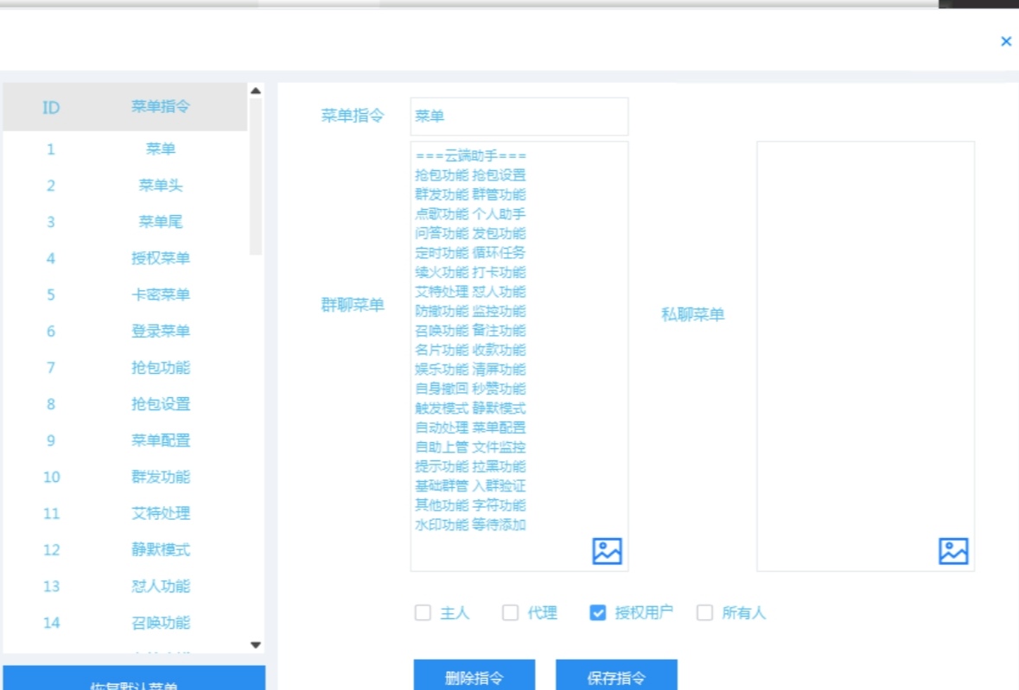Image resolution: width=1019 pixels, height=690 pixels.
Task: Click image icon in 群聊菜单 text box
Action: click(607, 551)
